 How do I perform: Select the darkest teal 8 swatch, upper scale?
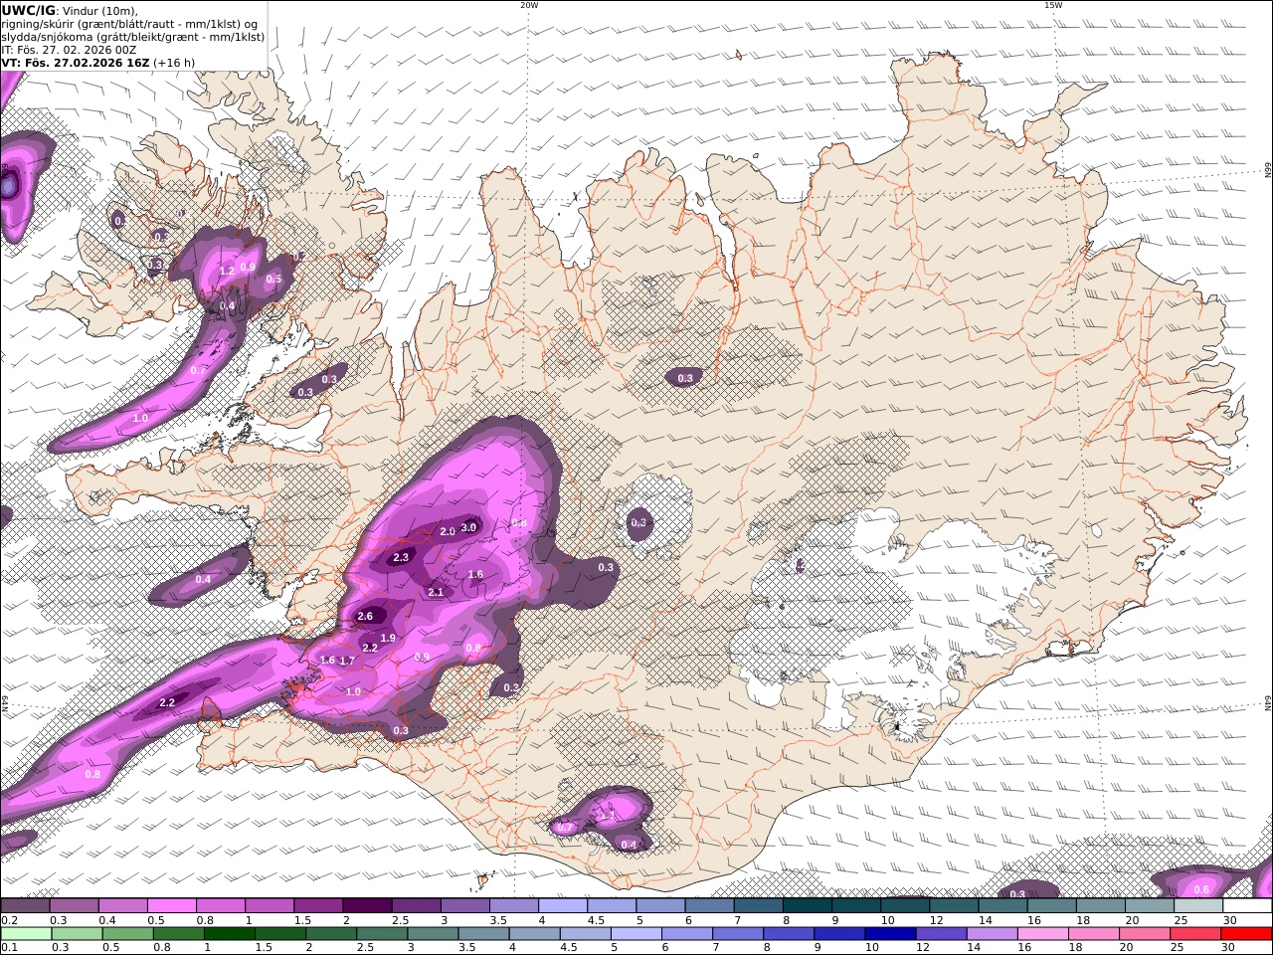(x=807, y=906)
